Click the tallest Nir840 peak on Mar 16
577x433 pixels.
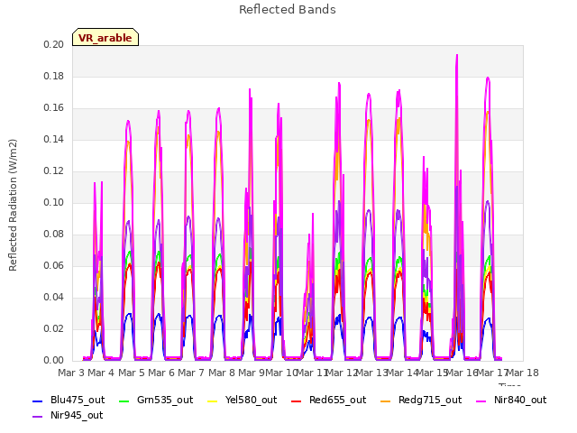(x=457, y=55)
